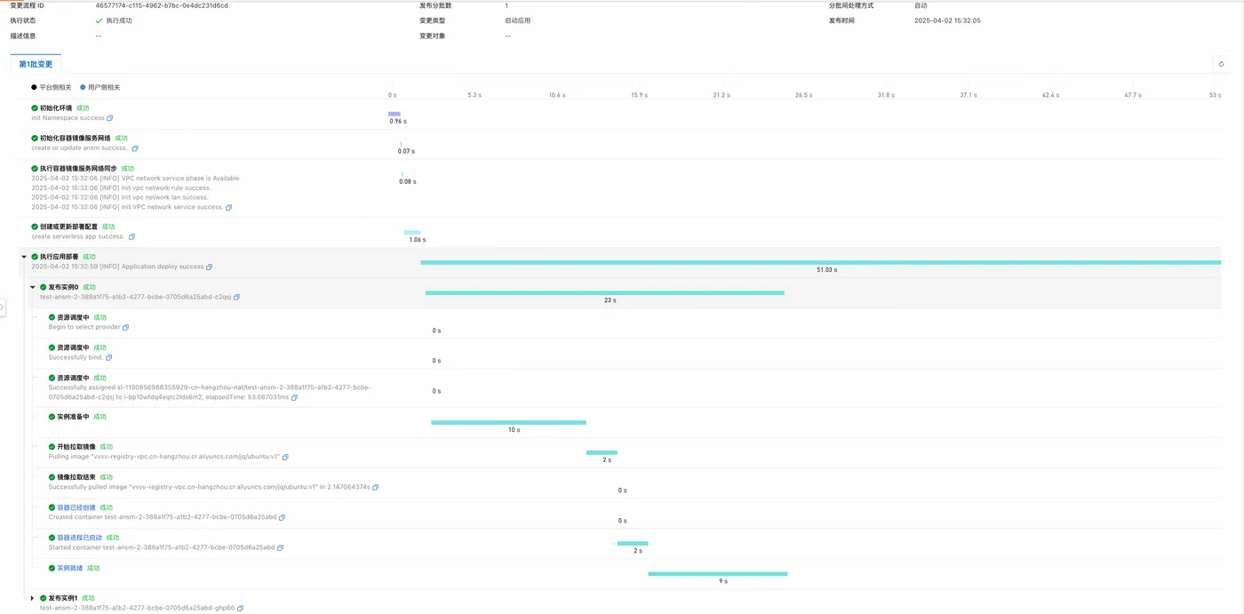Screen dimensions: 1244x614
Task: Click success check icon beside 创建或更新部署配置
Action: click(35, 227)
